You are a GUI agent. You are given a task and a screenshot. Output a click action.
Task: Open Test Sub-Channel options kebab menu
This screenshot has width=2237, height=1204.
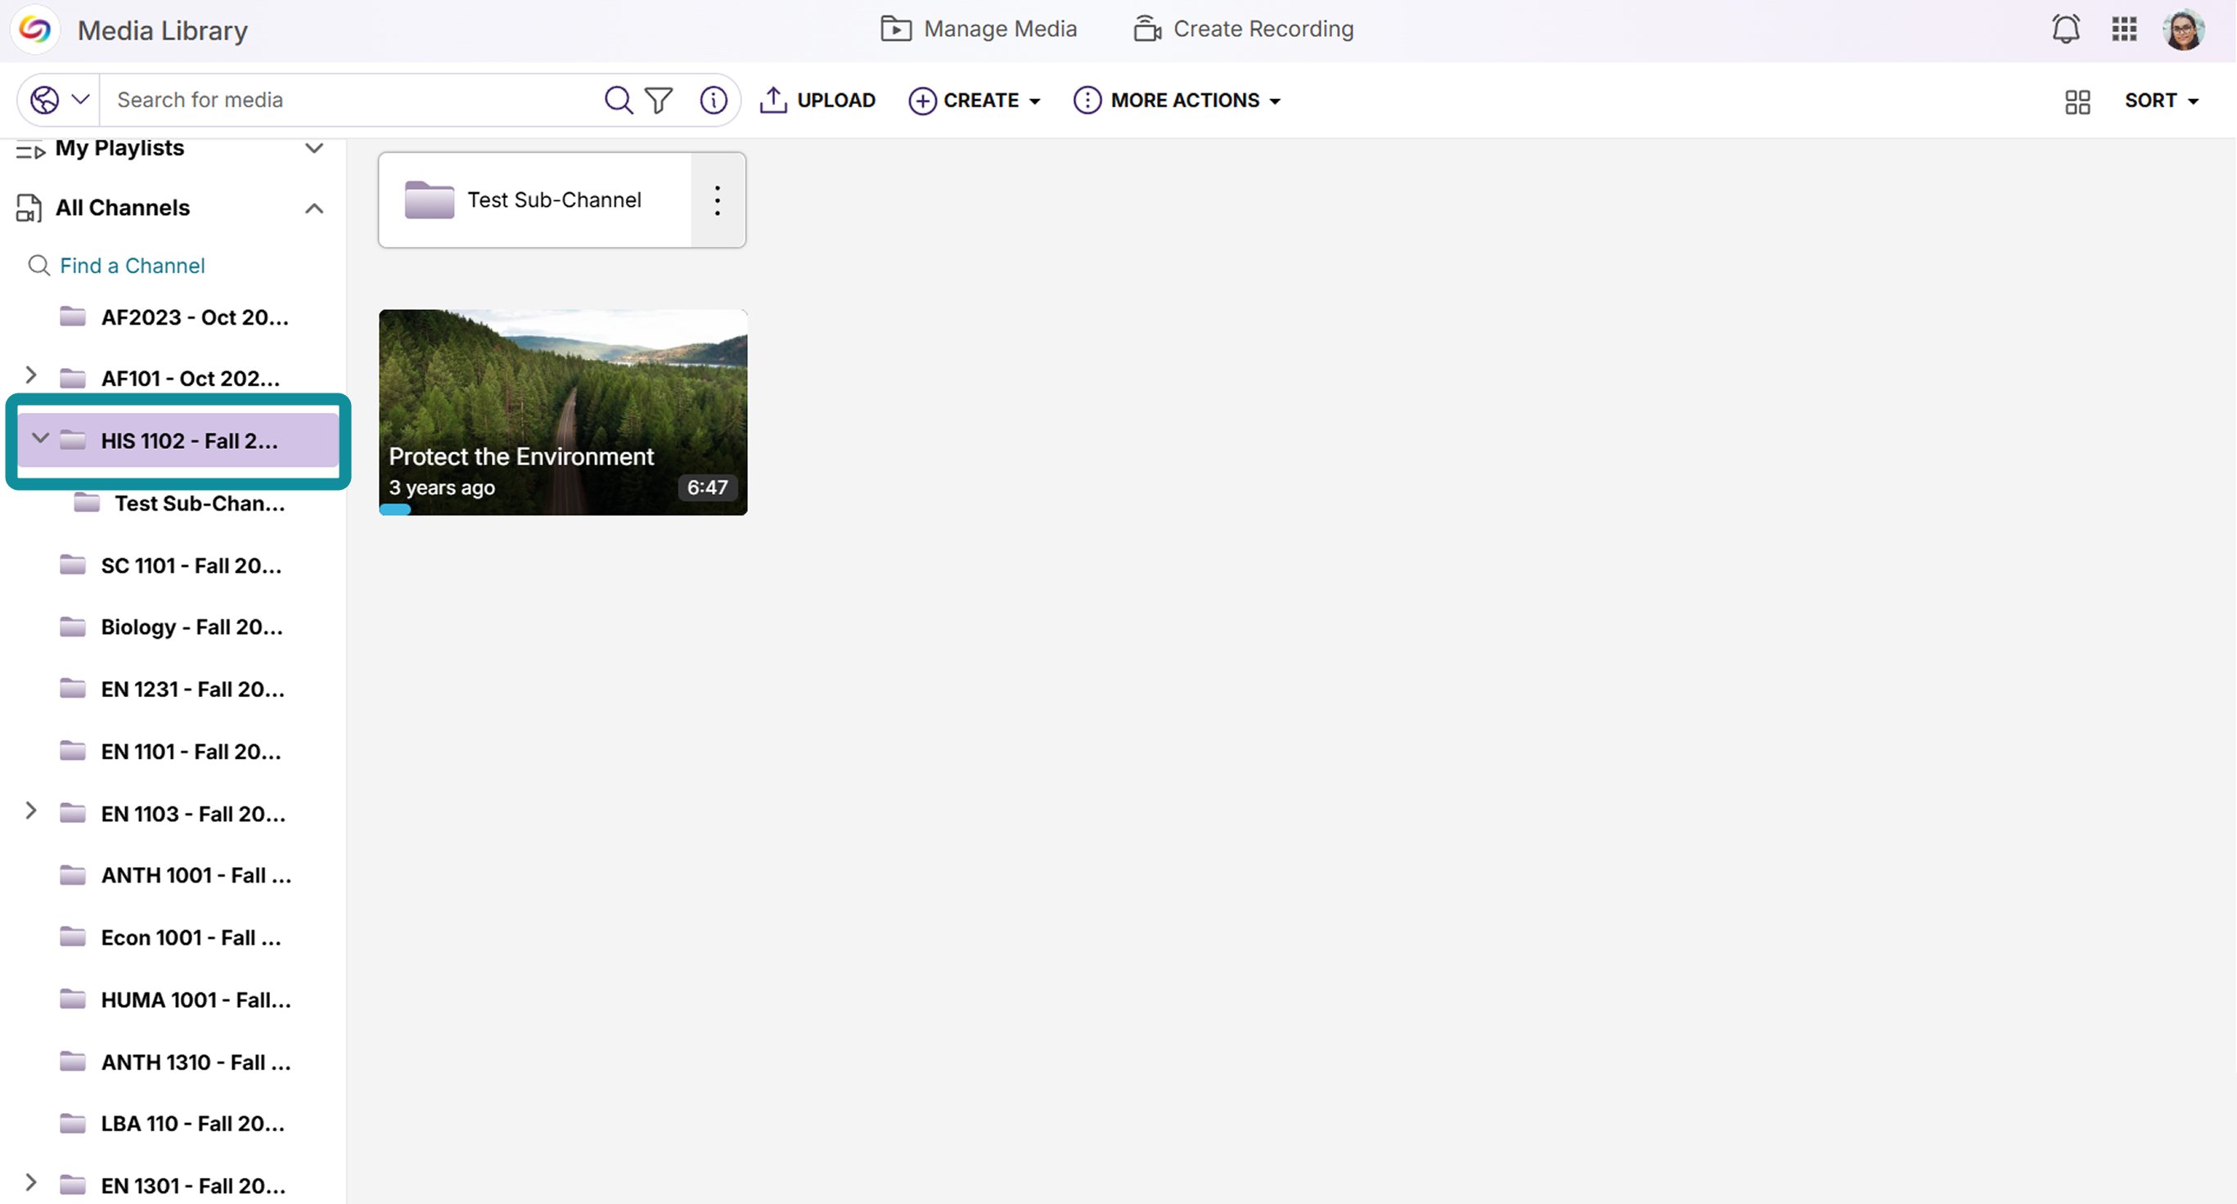click(718, 200)
